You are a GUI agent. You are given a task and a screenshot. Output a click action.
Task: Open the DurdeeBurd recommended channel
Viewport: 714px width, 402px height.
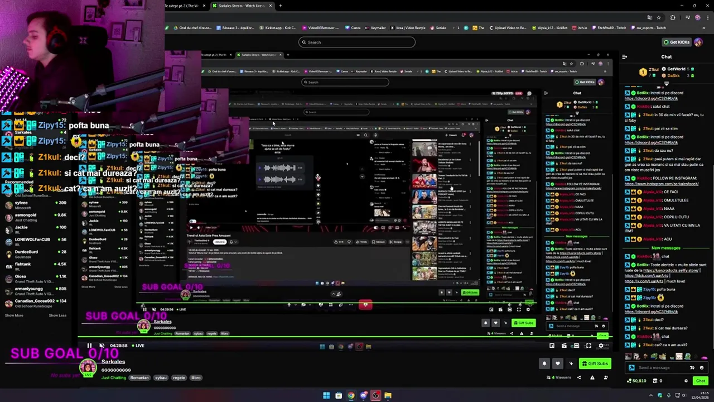click(36, 254)
